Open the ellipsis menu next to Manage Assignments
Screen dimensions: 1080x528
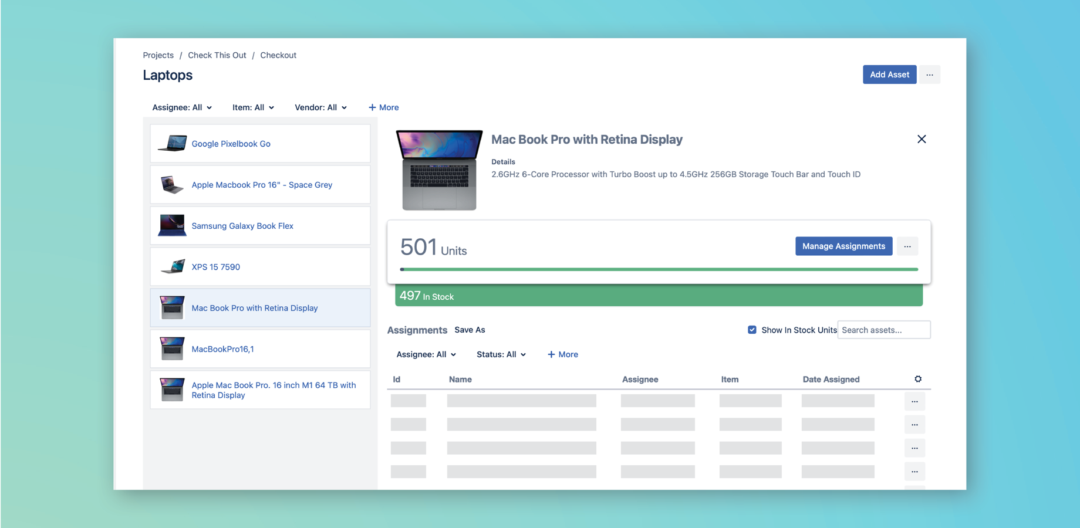pos(907,246)
